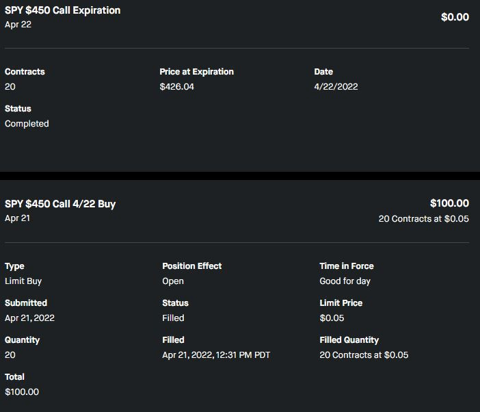
Task: Select the 4/22/2022 date value
Action: 336,87
